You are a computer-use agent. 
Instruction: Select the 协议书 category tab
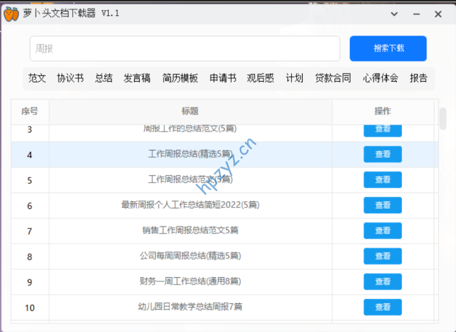click(70, 78)
